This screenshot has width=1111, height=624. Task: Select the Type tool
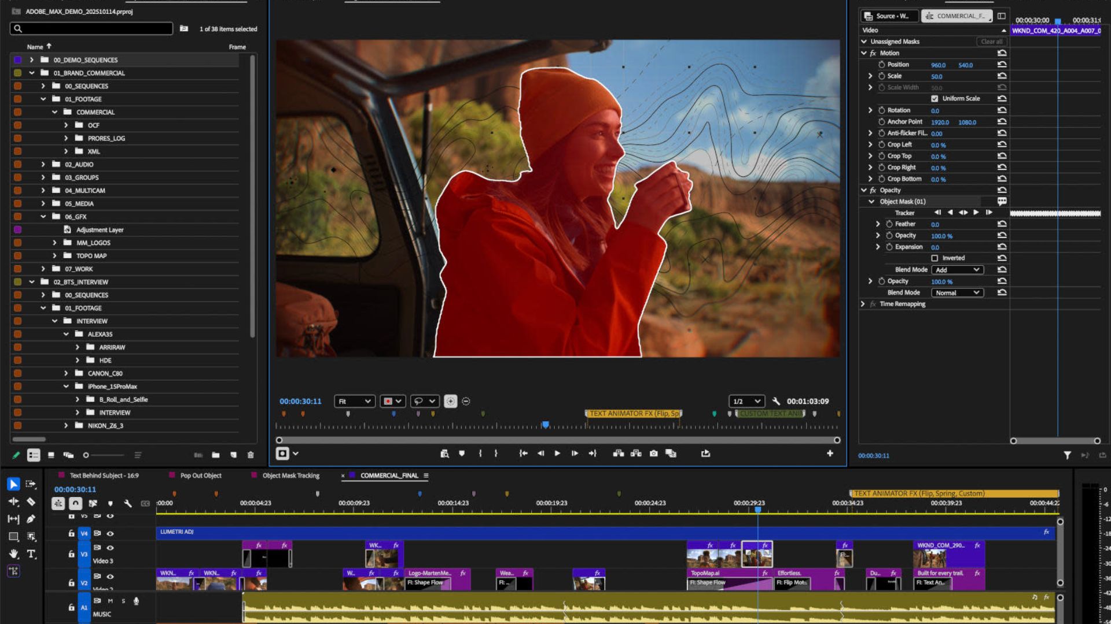[32, 554]
